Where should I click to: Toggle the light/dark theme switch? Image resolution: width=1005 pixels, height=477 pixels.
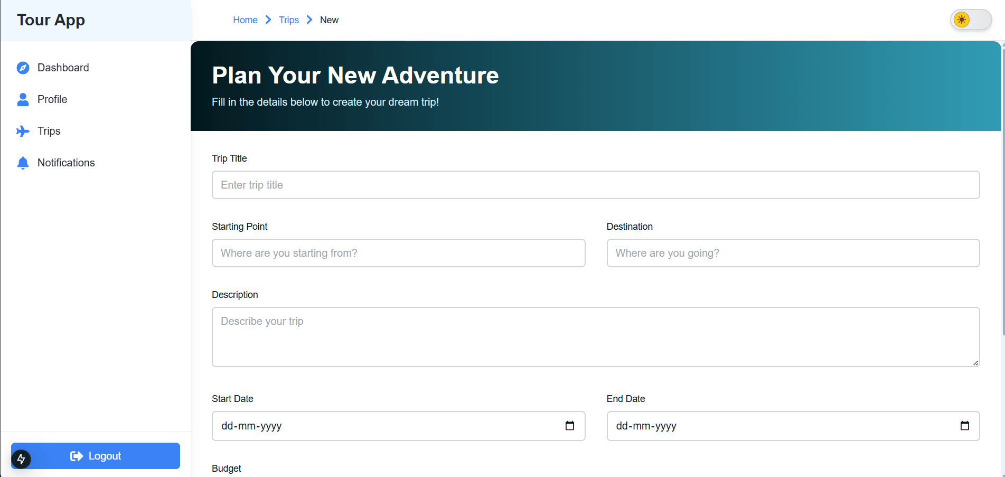(971, 20)
